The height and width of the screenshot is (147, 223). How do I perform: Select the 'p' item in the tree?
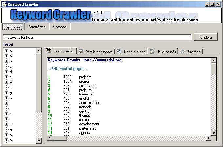[11, 140]
